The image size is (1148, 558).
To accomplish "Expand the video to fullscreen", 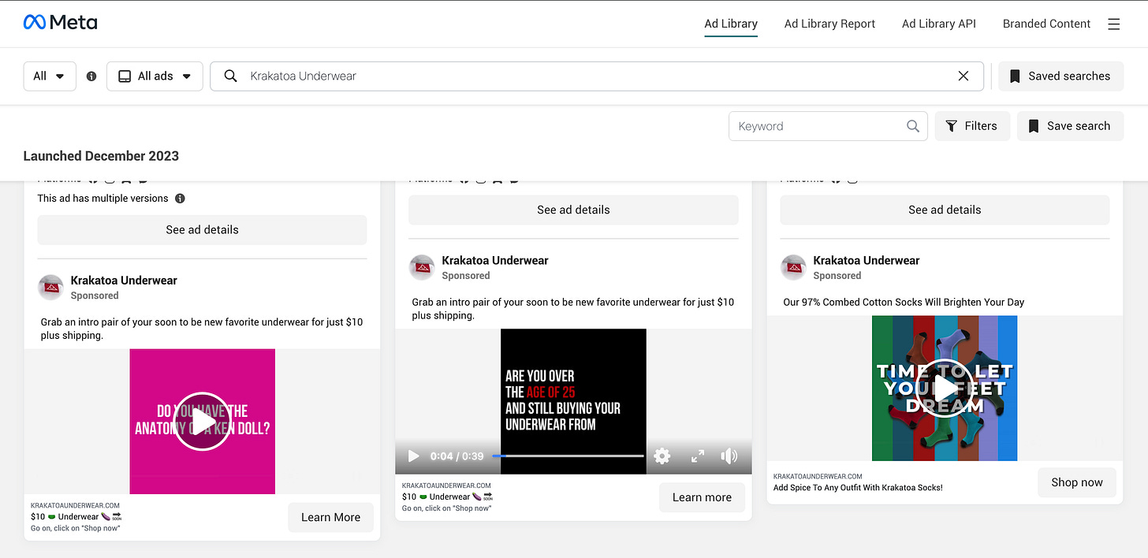I will pos(698,456).
